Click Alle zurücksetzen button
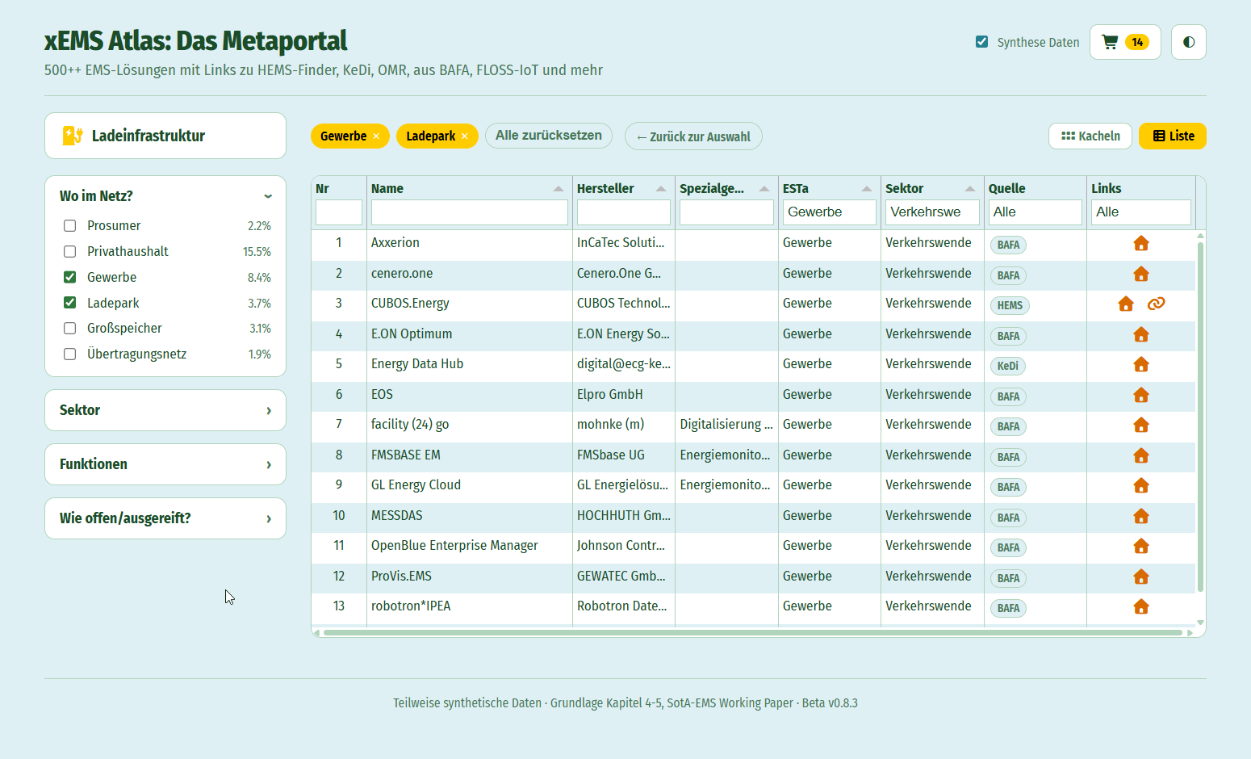The width and height of the screenshot is (1251, 759). [549, 136]
